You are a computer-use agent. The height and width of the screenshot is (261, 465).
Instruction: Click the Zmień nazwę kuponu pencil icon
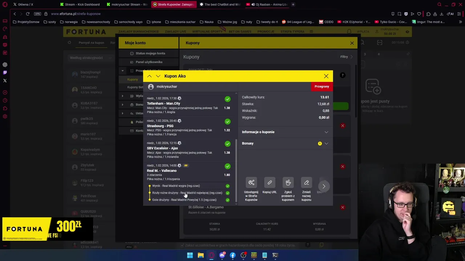(x=306, y=182)
